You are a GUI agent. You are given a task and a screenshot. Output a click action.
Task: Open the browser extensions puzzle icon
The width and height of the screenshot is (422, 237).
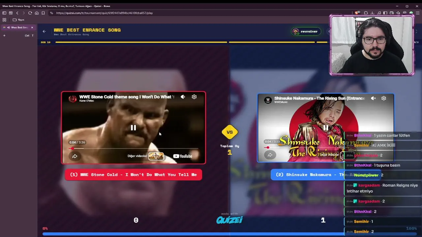pyautogui.click(x=366, y=13)
